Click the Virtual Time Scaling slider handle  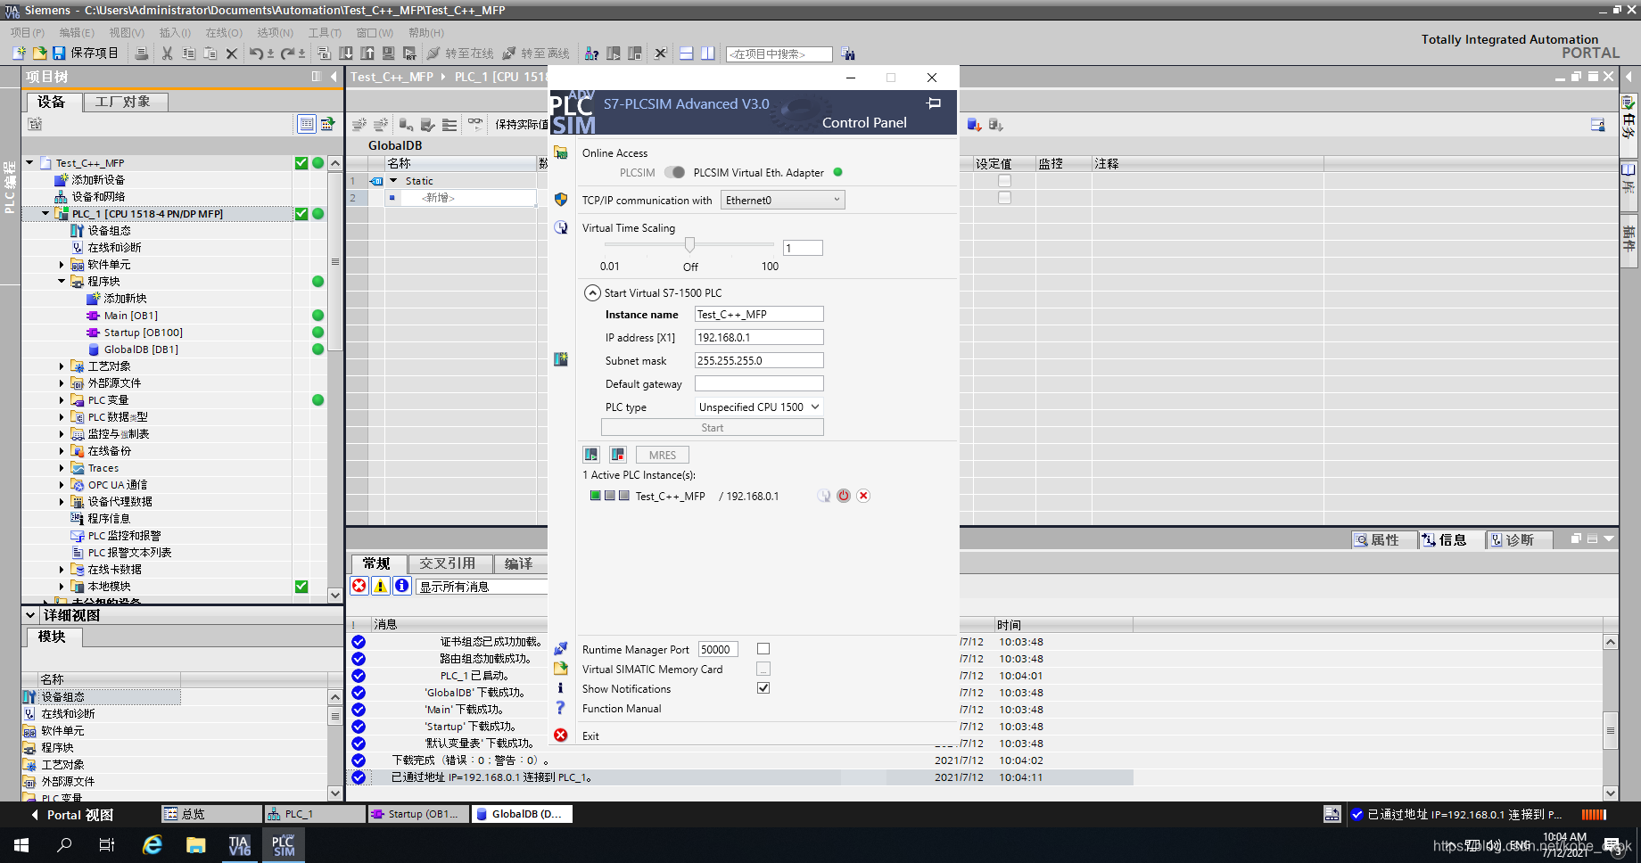tap(689, 244)
